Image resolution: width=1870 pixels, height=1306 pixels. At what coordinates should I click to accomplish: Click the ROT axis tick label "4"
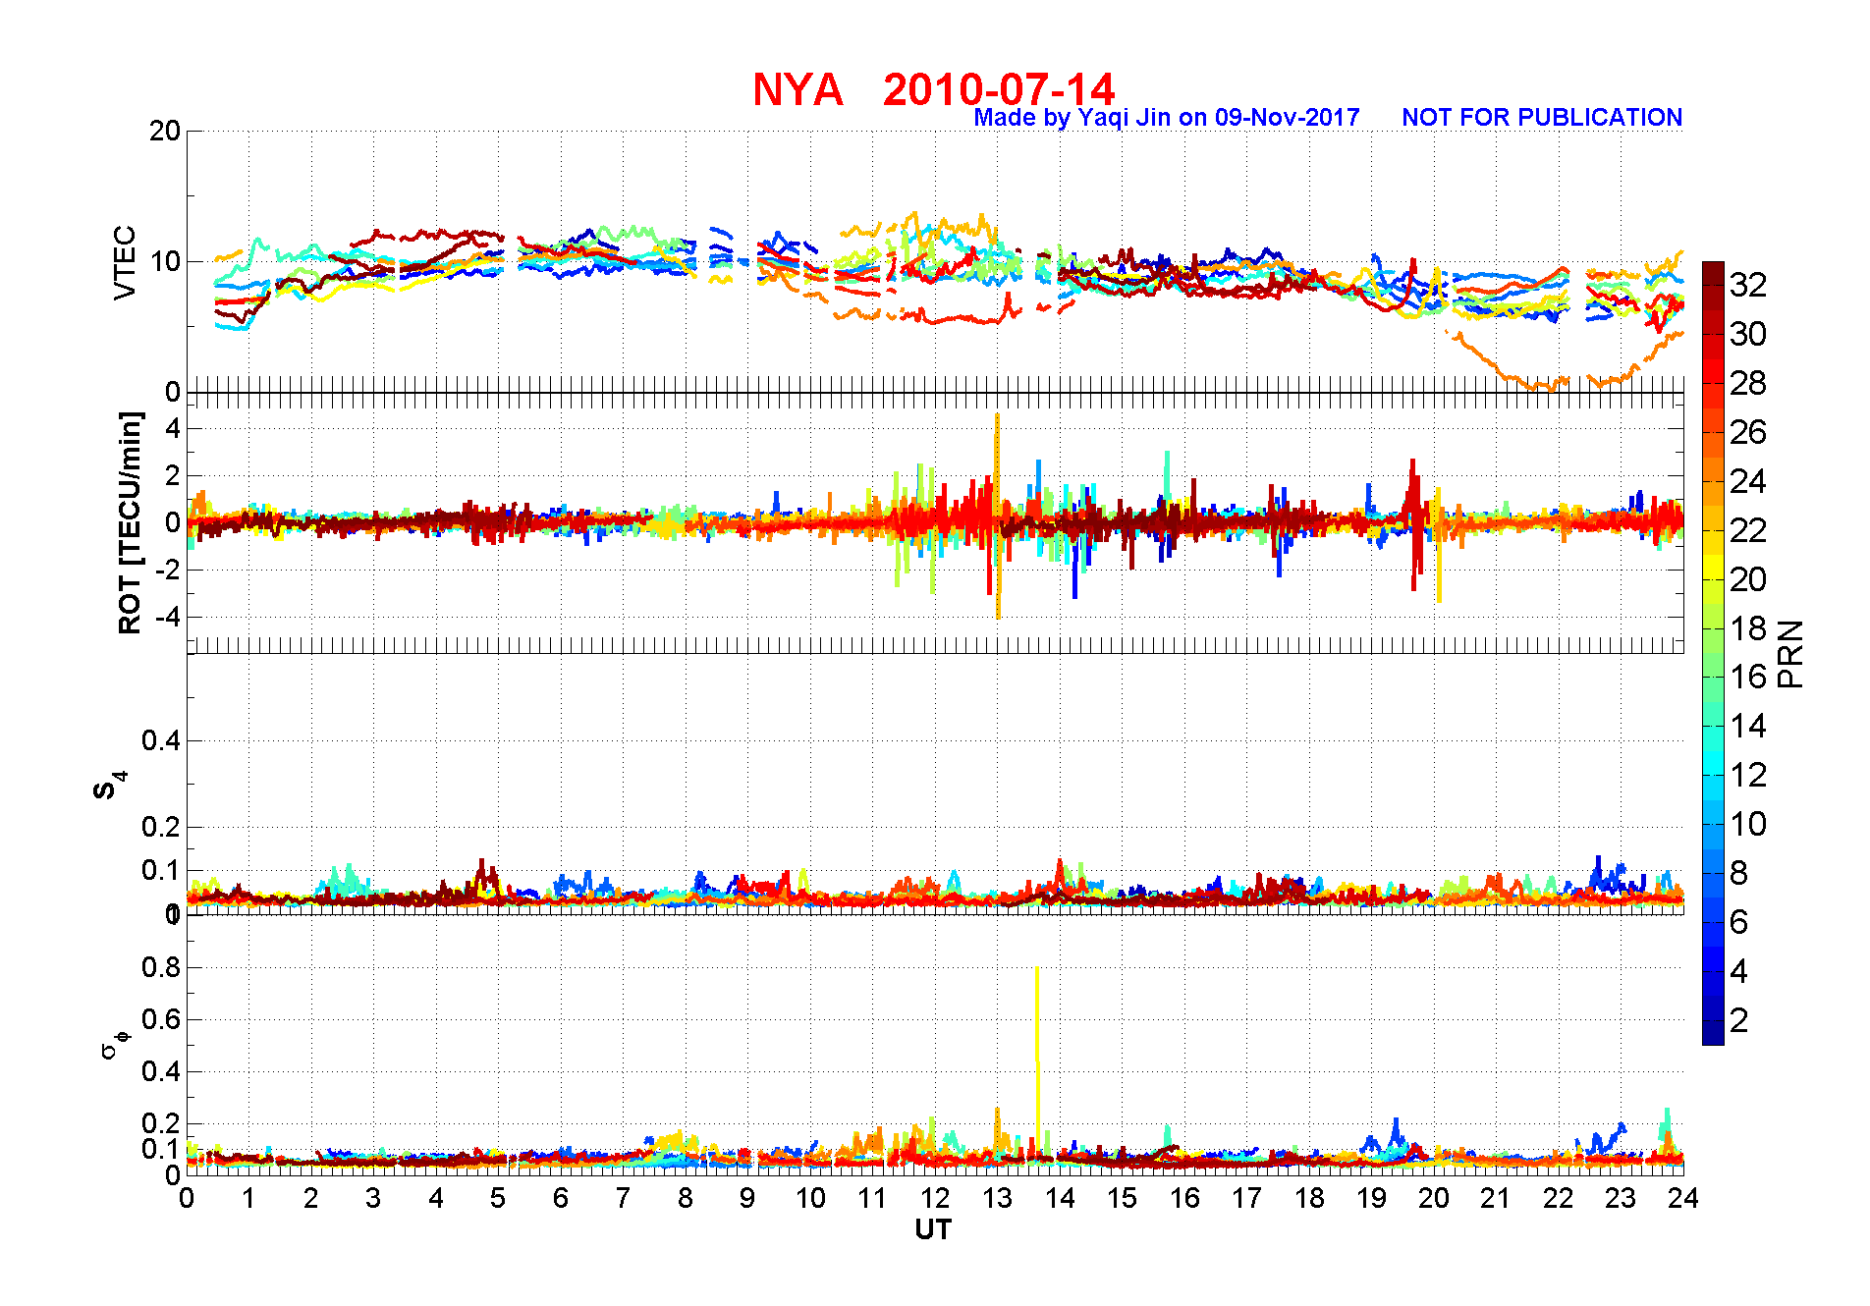click(x=173, y=428)
